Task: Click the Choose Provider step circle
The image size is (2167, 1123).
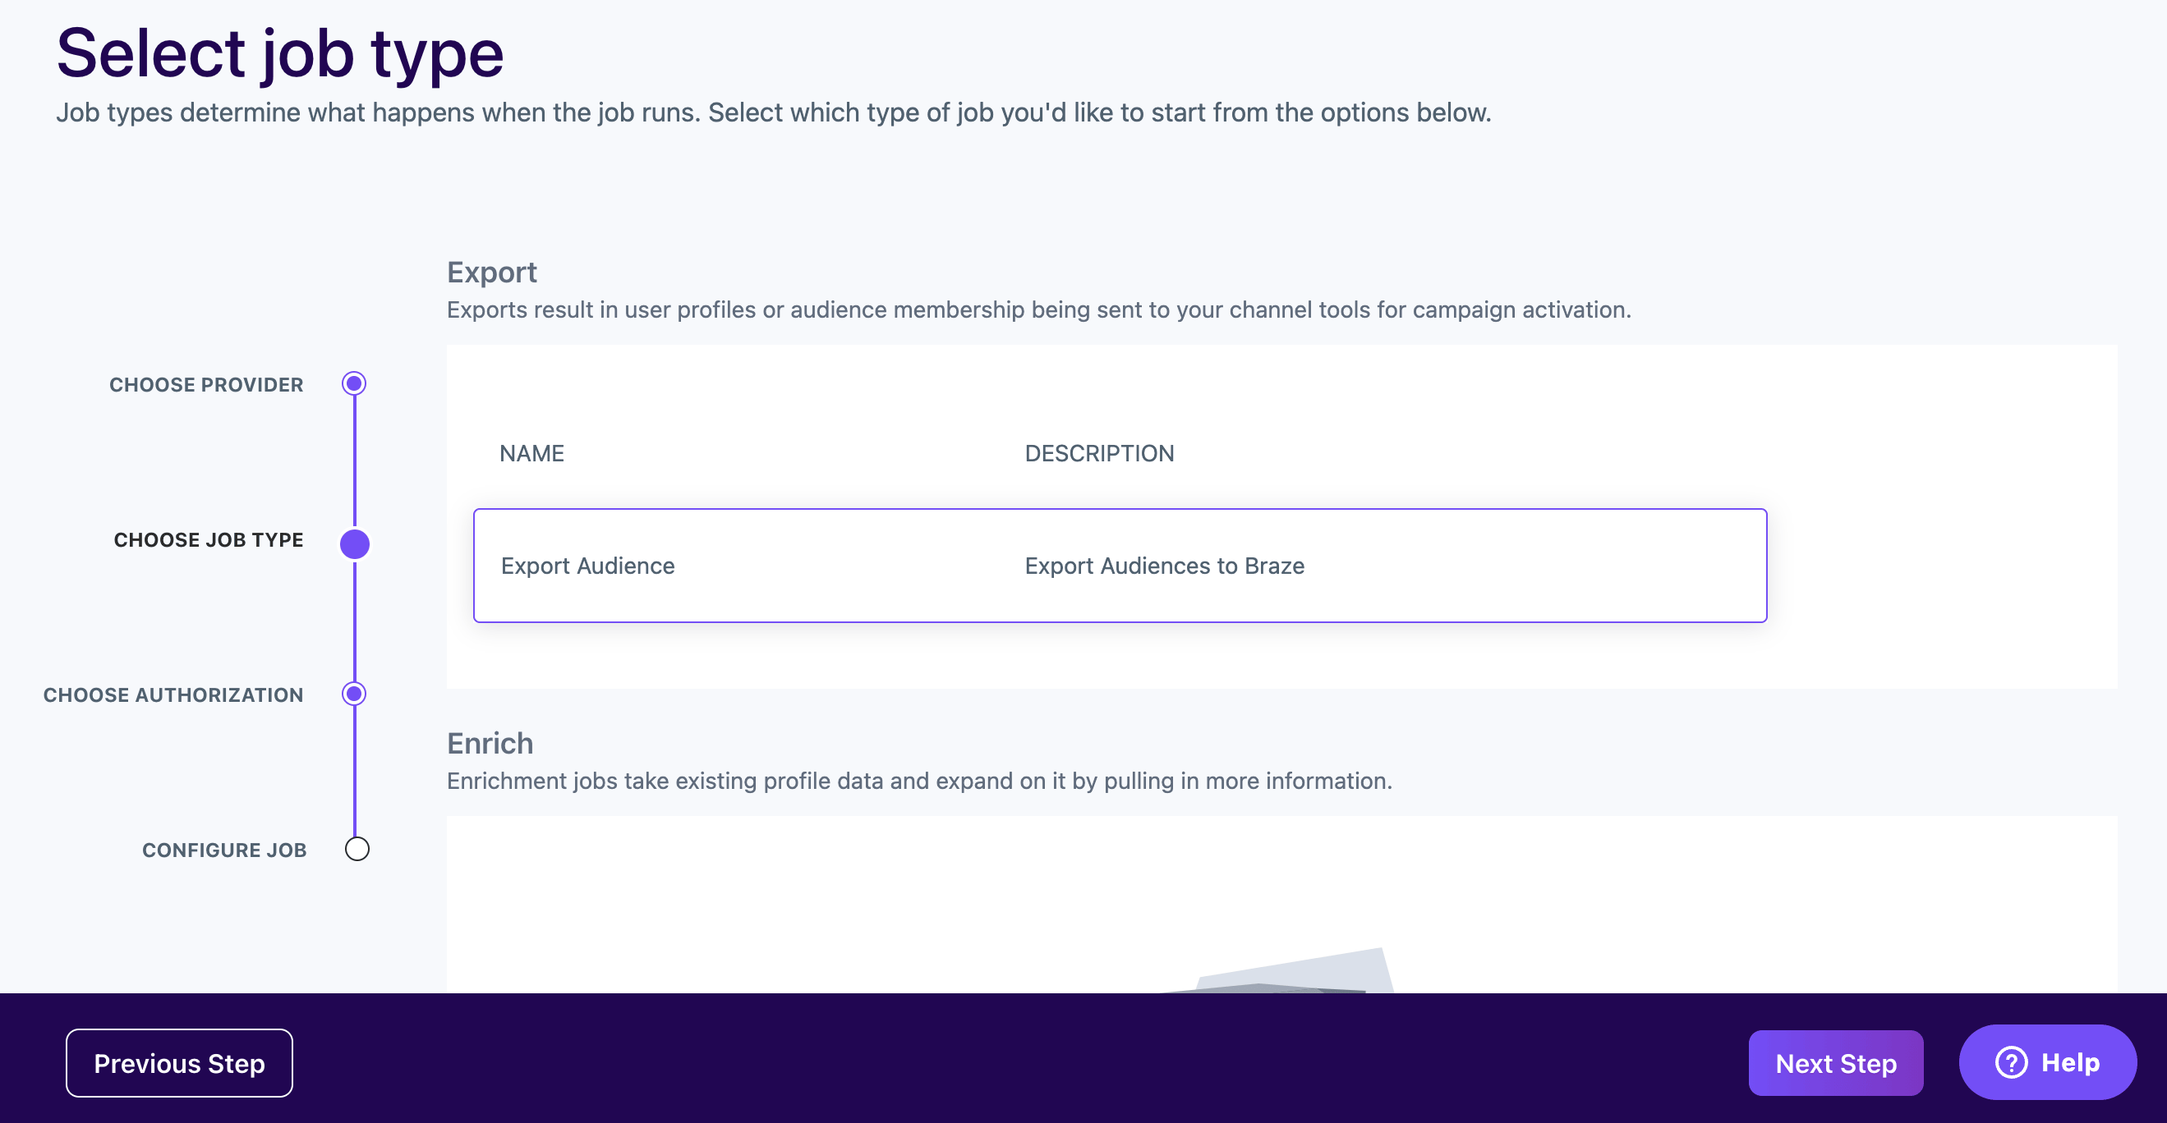Action: tap(354, 384)
